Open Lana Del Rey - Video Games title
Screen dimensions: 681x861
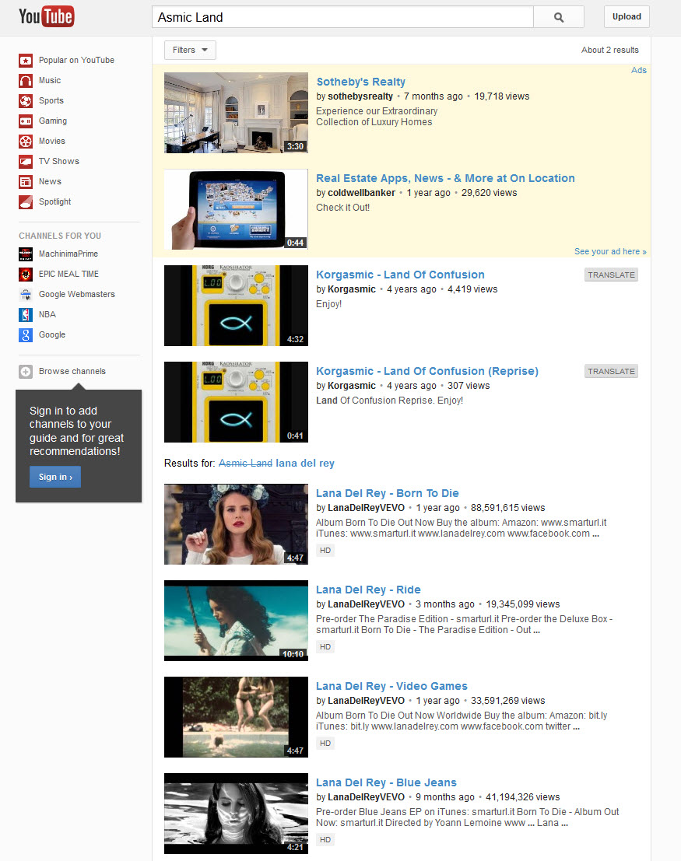[x=391, y=686]
